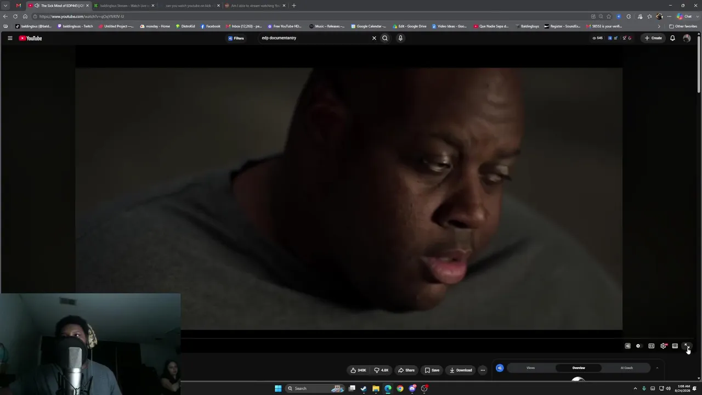Go to the YouTube home logo
This screenshot has height=395, width=702.
tap(31, 38)
